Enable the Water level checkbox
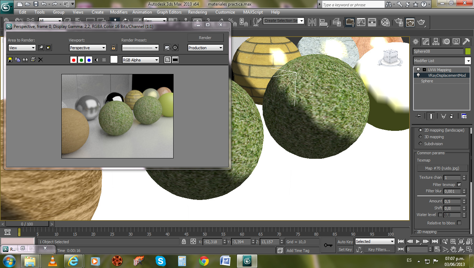The image size is (474, 268). 440,215
